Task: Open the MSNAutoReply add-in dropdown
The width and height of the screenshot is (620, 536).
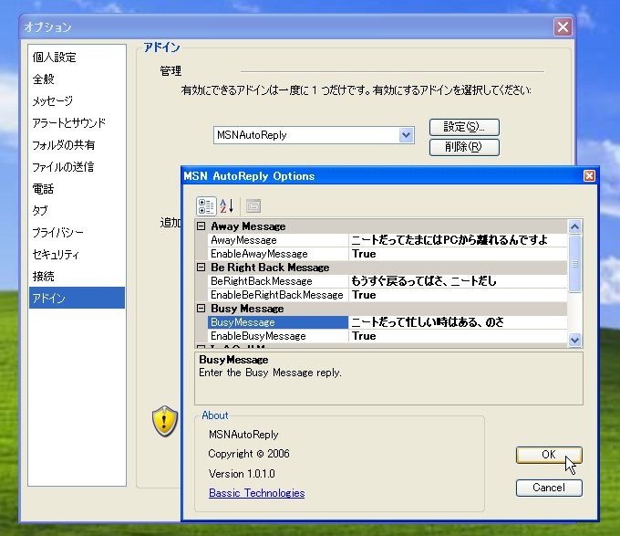Action: click(x=406, y=135)
